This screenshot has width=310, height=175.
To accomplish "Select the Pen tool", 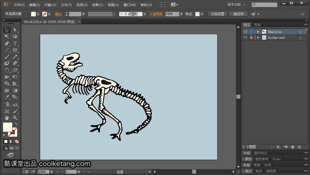I will pos(7,43).
